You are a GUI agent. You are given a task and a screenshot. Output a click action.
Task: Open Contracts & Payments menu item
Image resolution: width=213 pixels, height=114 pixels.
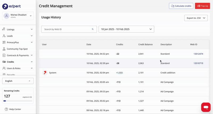(x=18, y=55)
